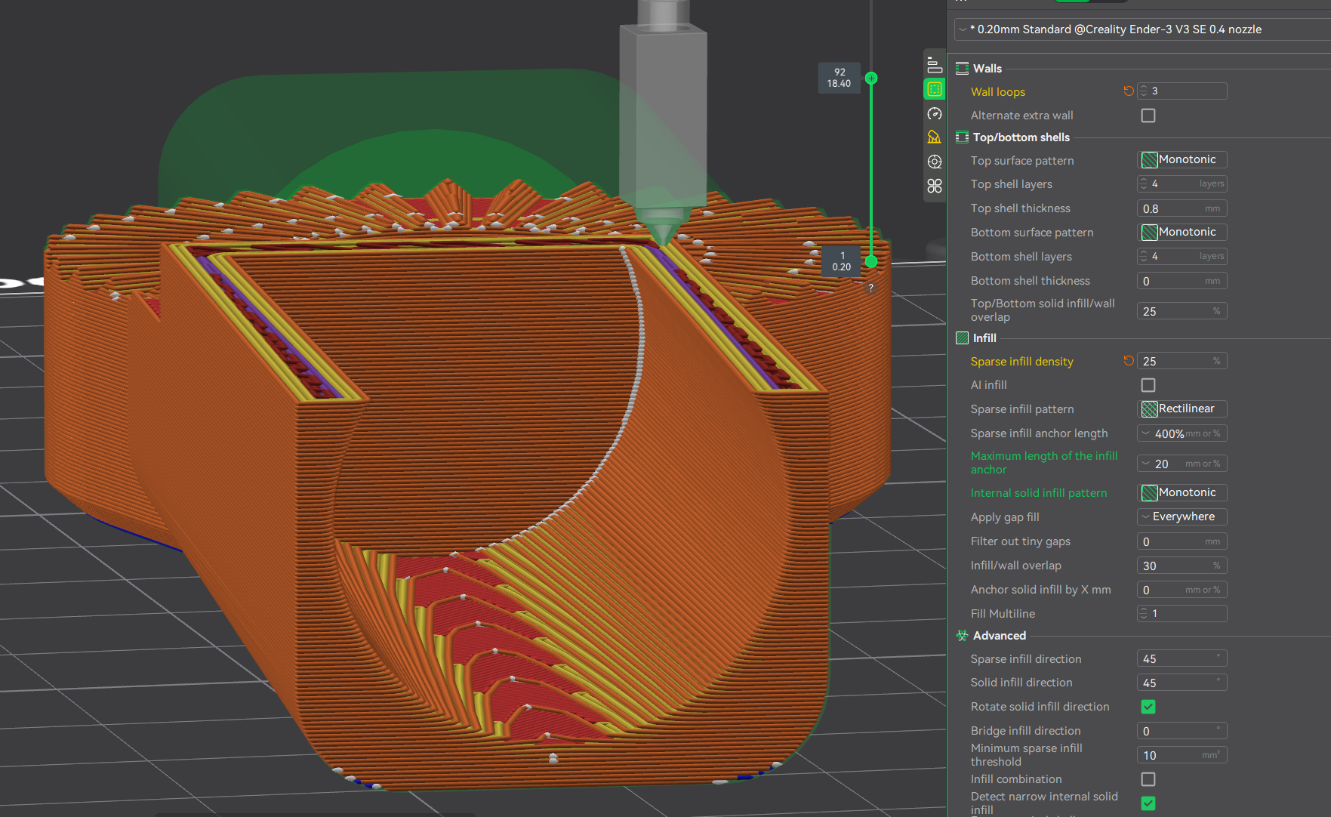Click the top layer slider handle
This screenshot has height=817, width=1331.
(871, 78)
